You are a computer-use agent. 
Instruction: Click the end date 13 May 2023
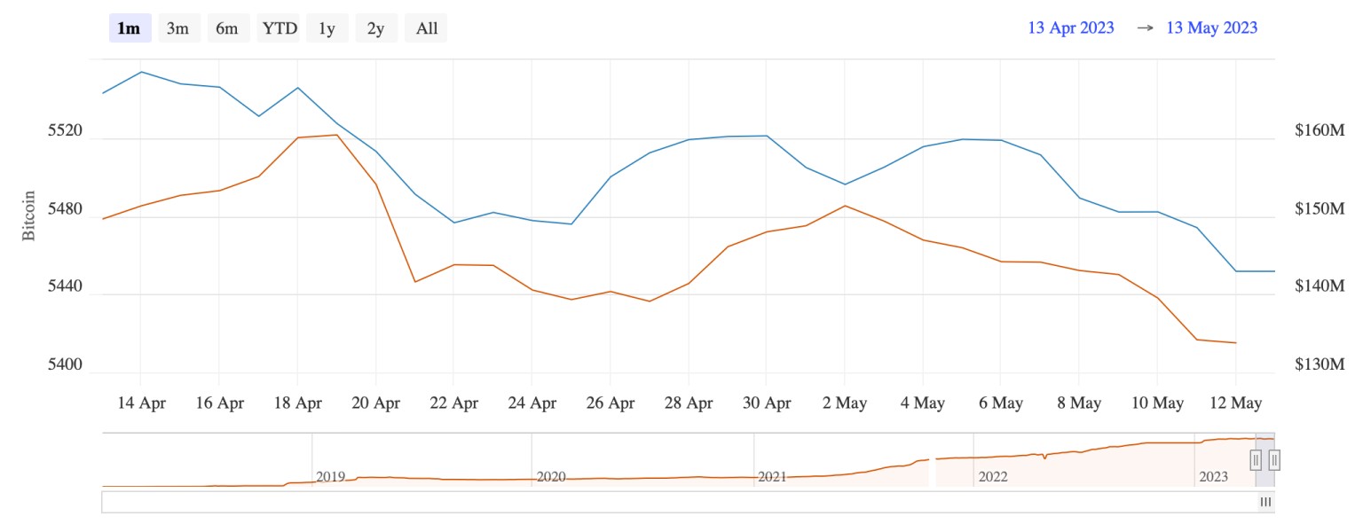(1211, 27)
